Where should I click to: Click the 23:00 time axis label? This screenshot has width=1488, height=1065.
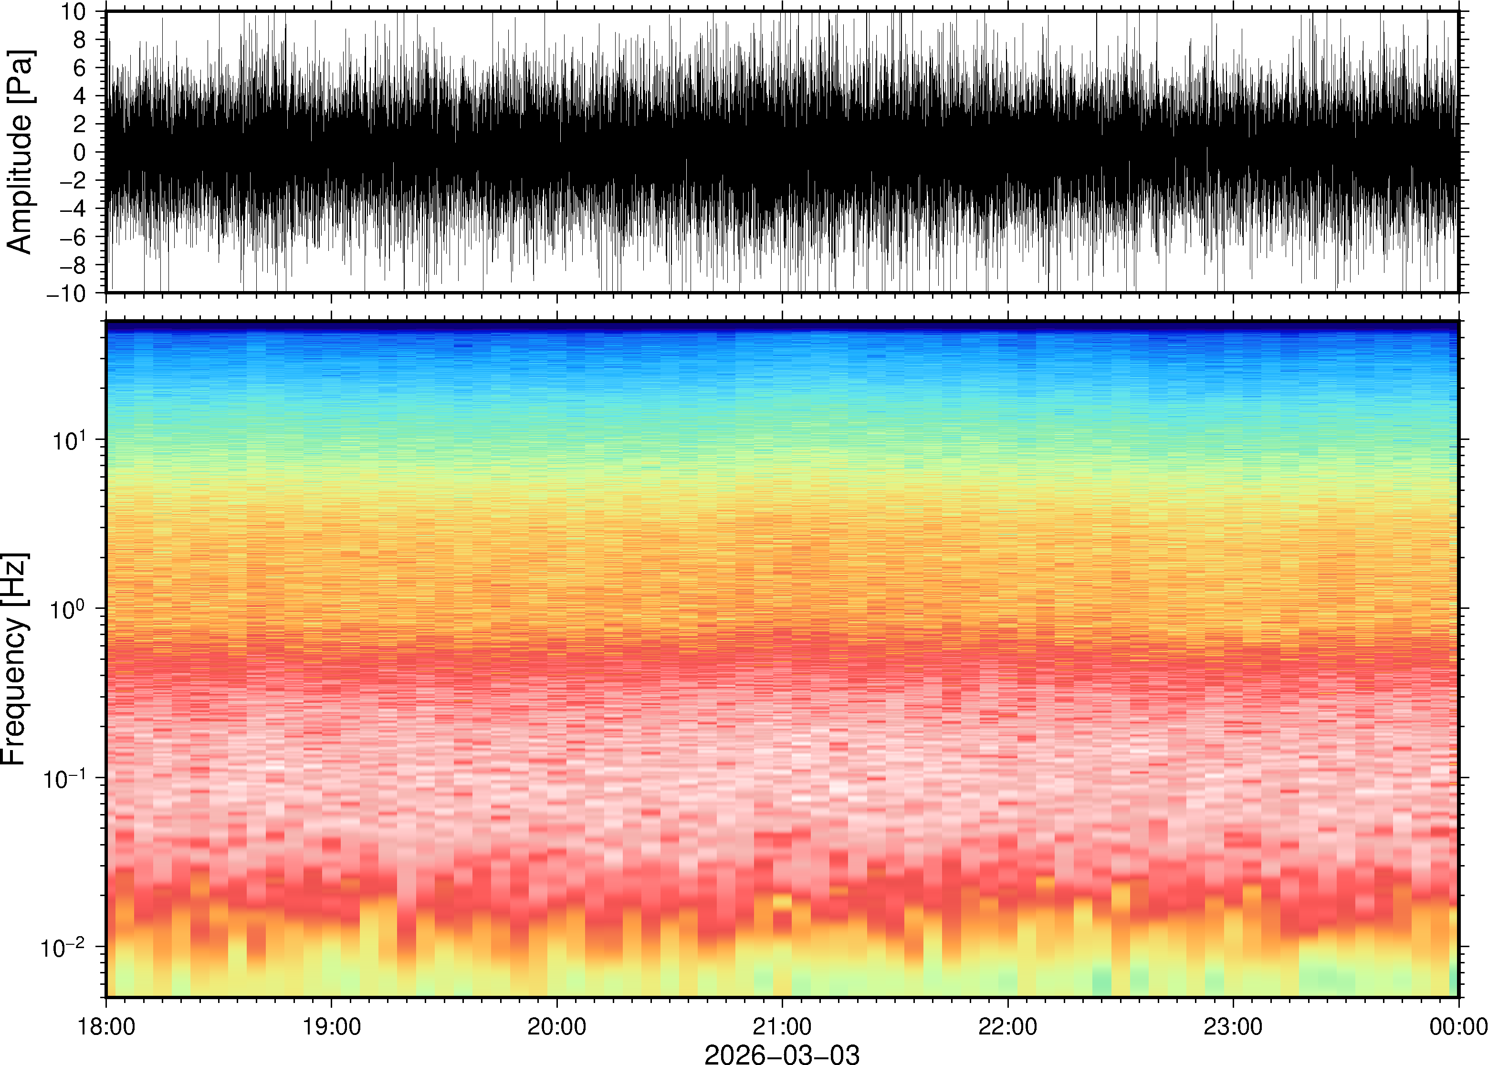(1233, 1026)
